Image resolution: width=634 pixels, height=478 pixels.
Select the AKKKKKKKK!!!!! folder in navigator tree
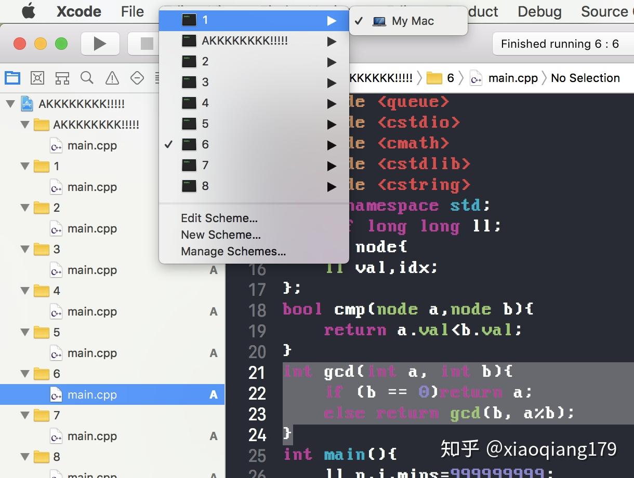tap(112, 125)
